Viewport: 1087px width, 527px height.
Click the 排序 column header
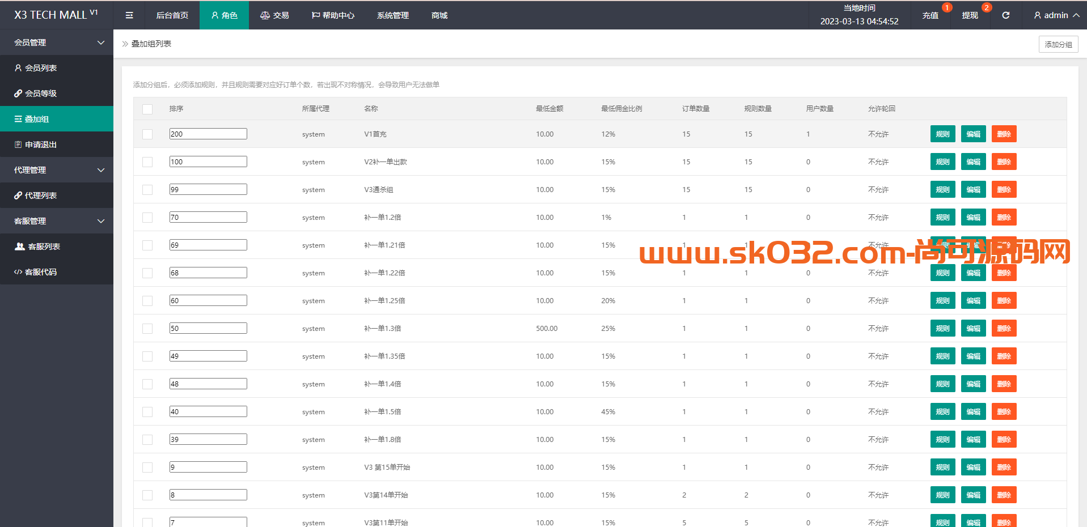point(176,109)
